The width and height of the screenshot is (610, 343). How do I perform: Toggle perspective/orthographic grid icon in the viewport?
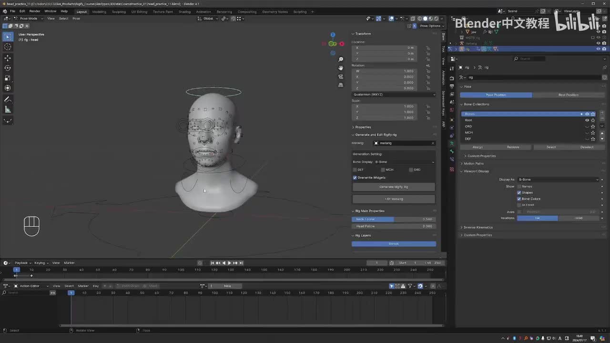pyautogui.click(x=341, y=85)
